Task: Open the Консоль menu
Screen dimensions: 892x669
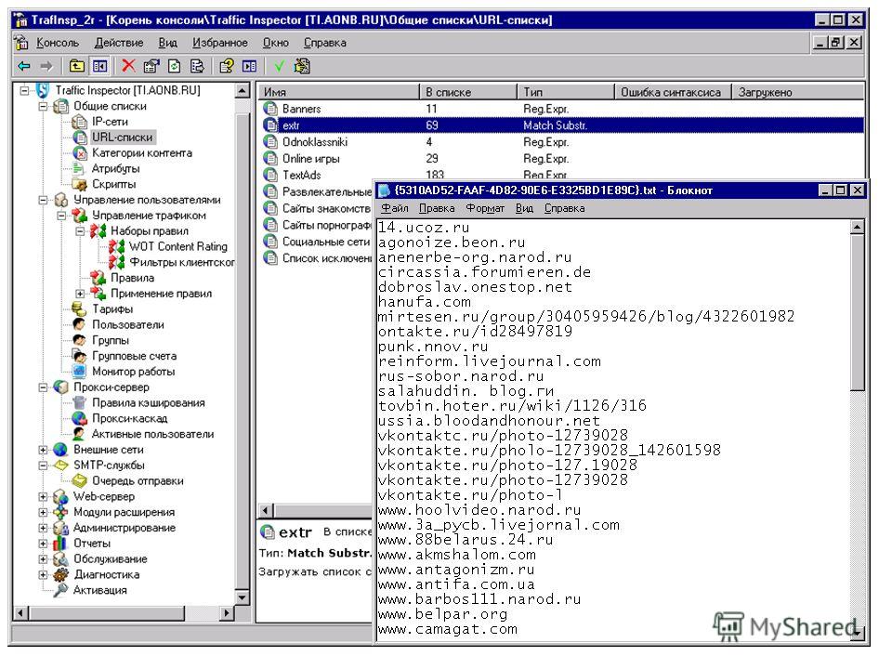Action: click(x=58, y=43)
